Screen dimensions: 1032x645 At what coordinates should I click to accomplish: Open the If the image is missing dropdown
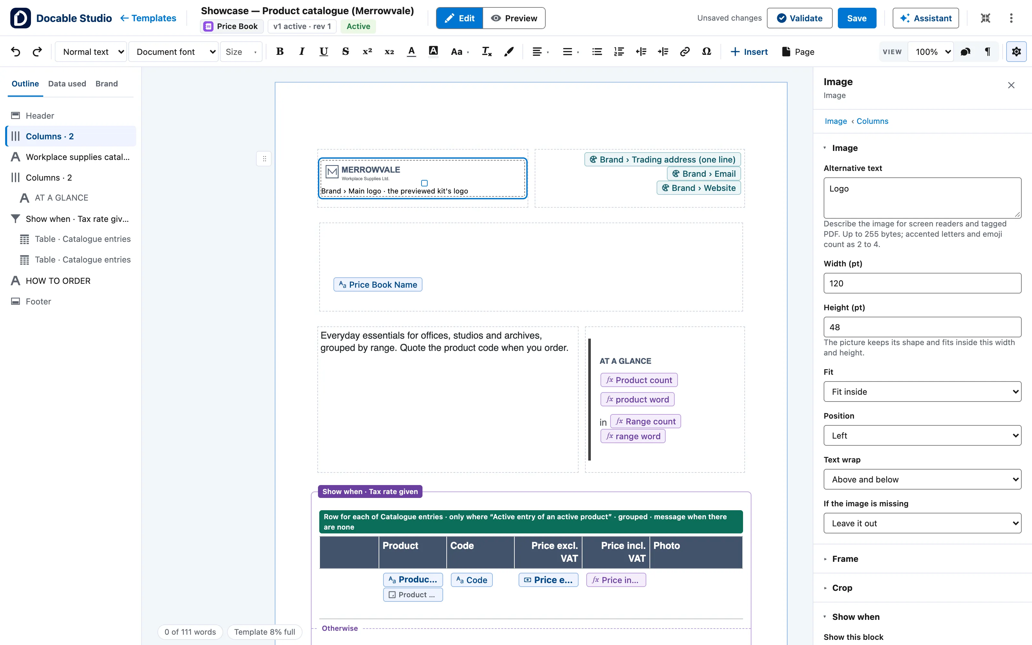(x=922, y=523)
